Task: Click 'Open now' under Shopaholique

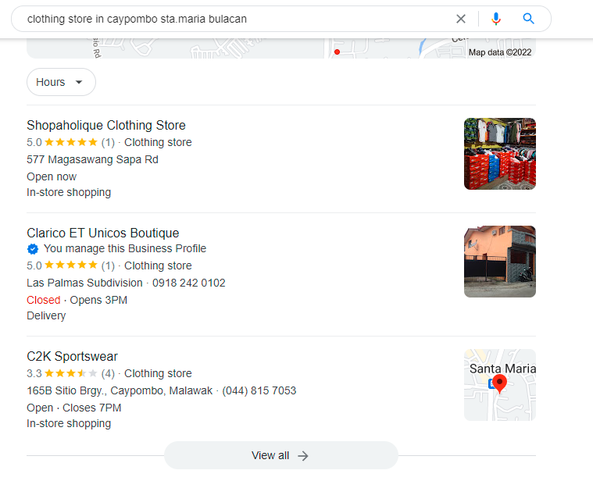Action: tap(52, 176)
